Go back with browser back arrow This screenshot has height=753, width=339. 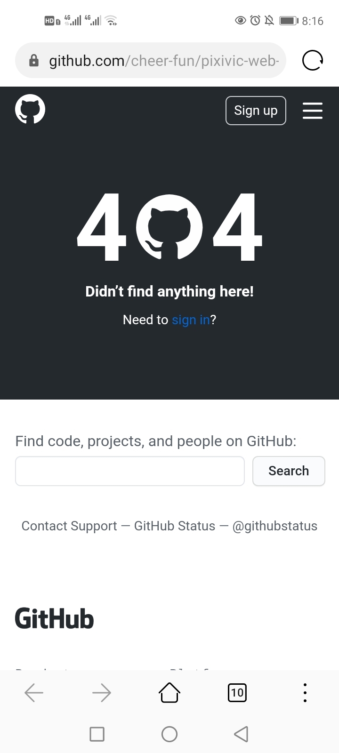[x=34, y=692]
